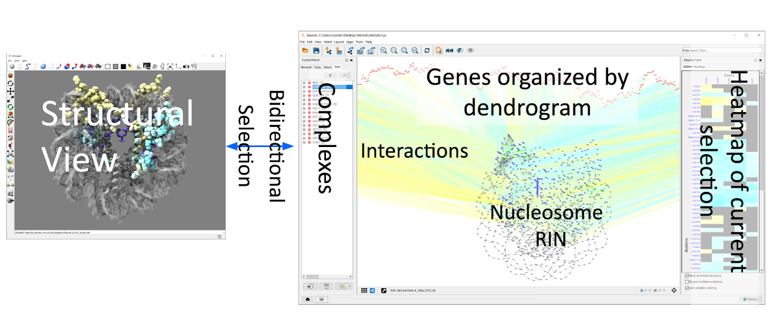This screenshot has width=769, height=317.
Task: Expand the SWR1 set tree node
Action: tap(304, 142)
